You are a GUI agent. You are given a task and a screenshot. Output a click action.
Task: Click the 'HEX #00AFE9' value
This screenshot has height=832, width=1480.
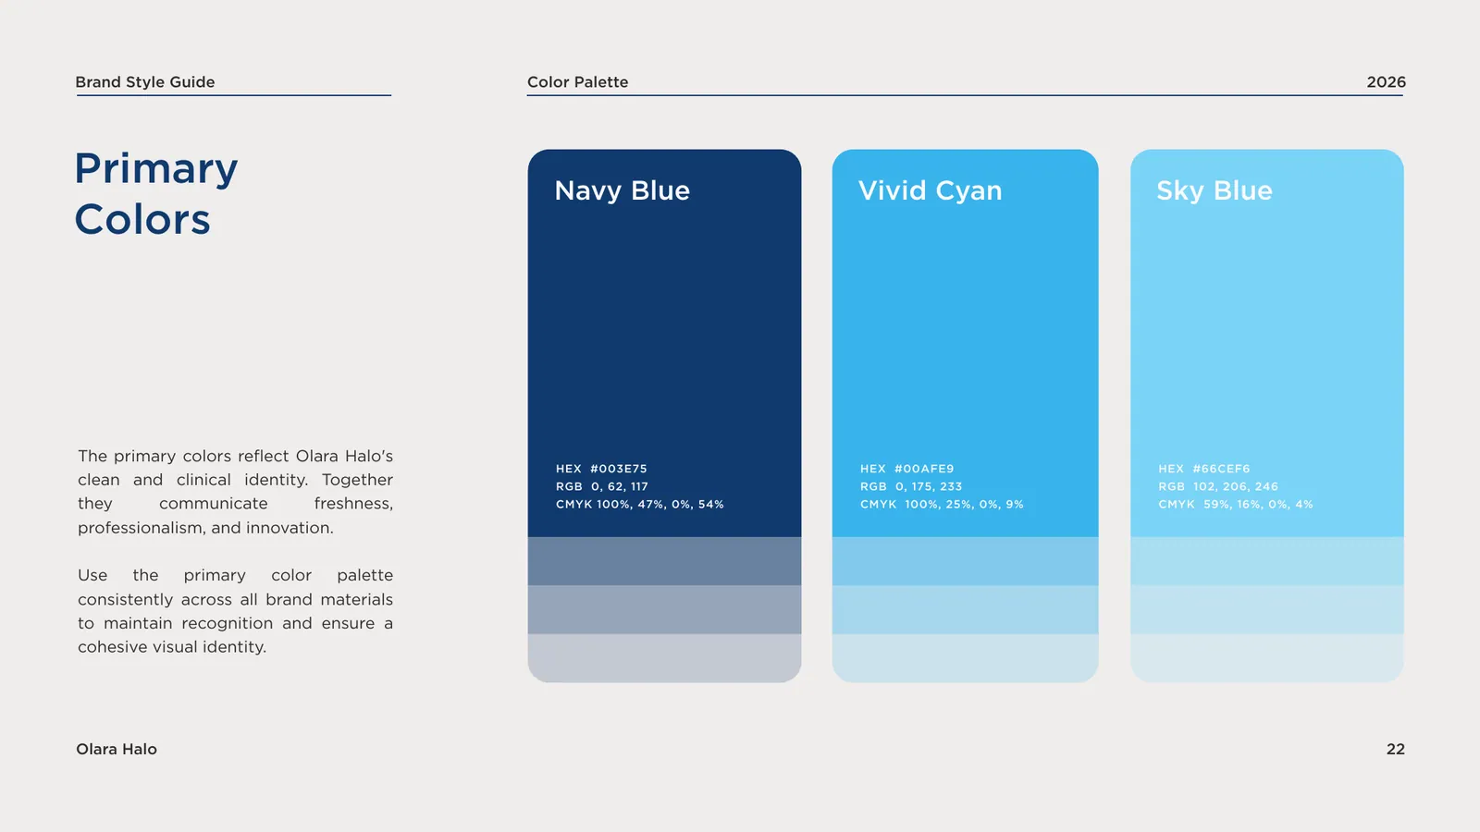(x=906, y=469)
